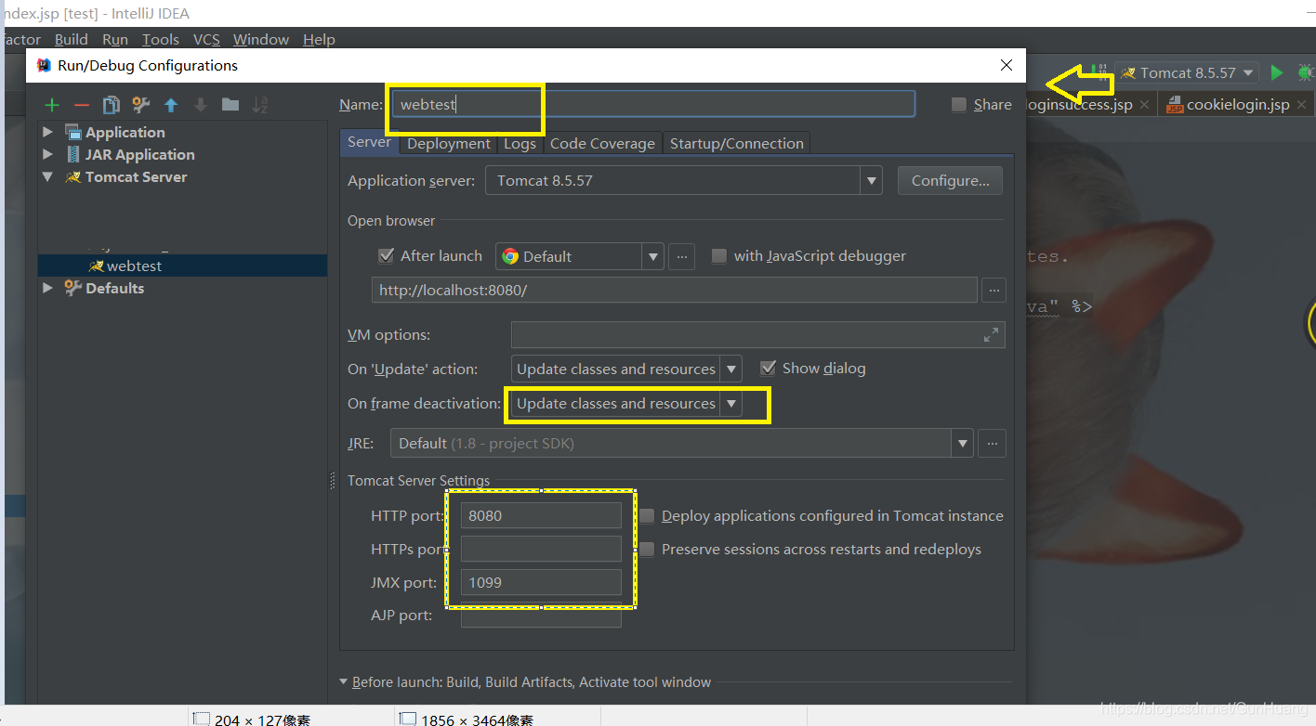Collapse the Before launch section
Screen dimensions: 1316x726
(345, 682)
